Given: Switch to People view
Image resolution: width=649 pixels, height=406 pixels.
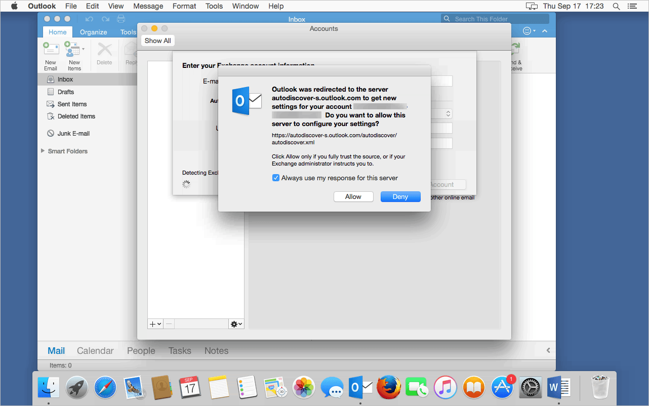Looking at the screenshot, I should click(x=141, y=351).
